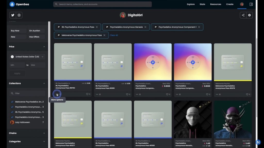Open the Stats menu
The height and width of the screenshot is (148, 264).
pyautogui.click(x=202, y=4)
